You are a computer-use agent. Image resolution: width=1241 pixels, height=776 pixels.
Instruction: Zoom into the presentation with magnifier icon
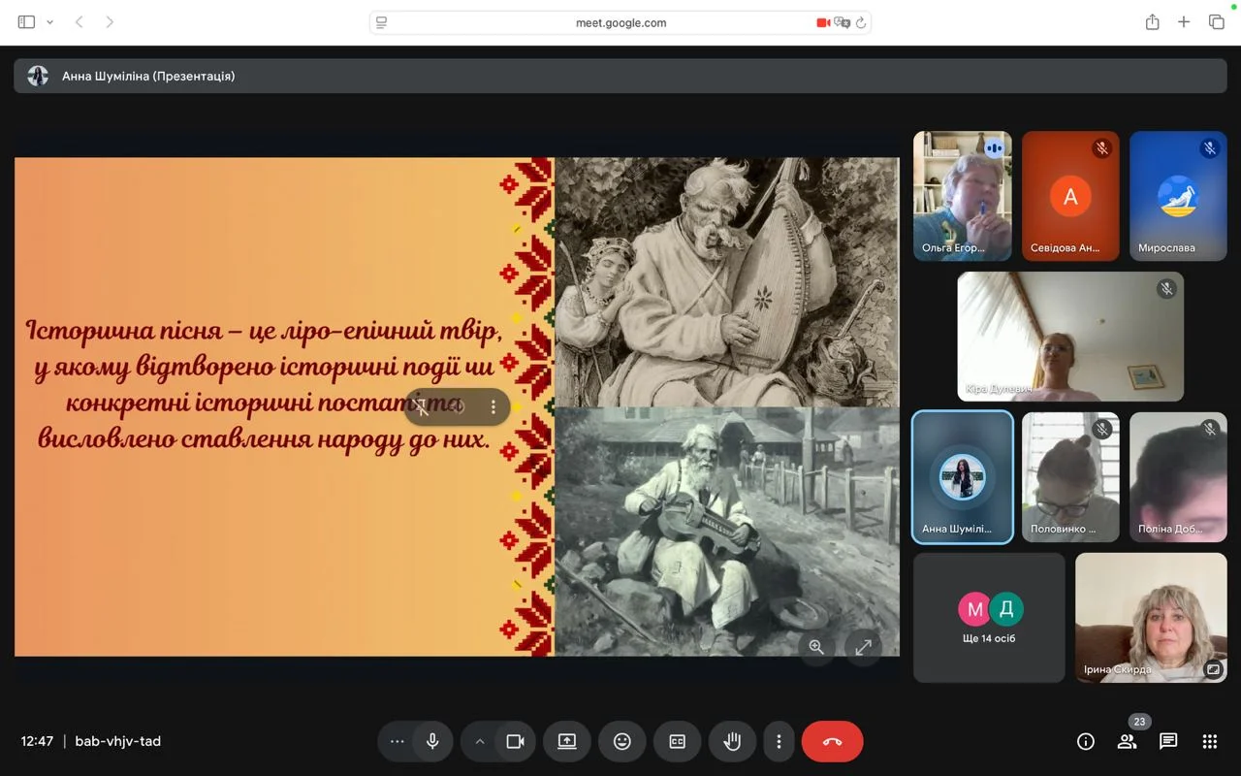[816, 647]
